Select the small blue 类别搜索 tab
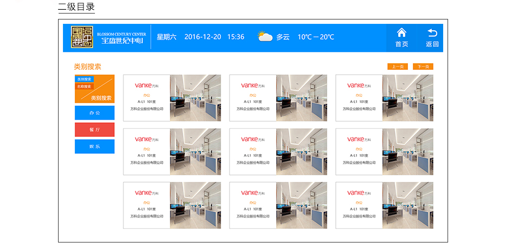 (x=84, y=79)
